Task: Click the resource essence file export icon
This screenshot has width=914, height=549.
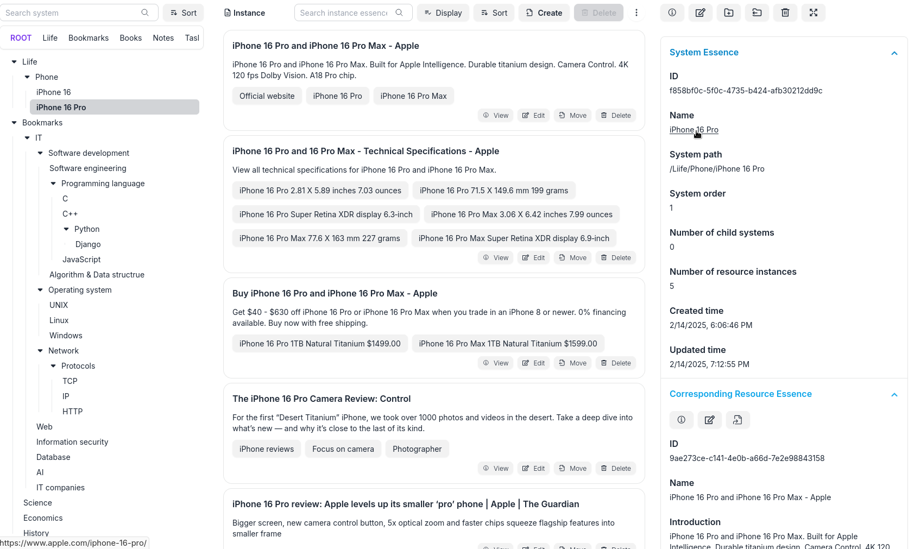Action: 738,420
